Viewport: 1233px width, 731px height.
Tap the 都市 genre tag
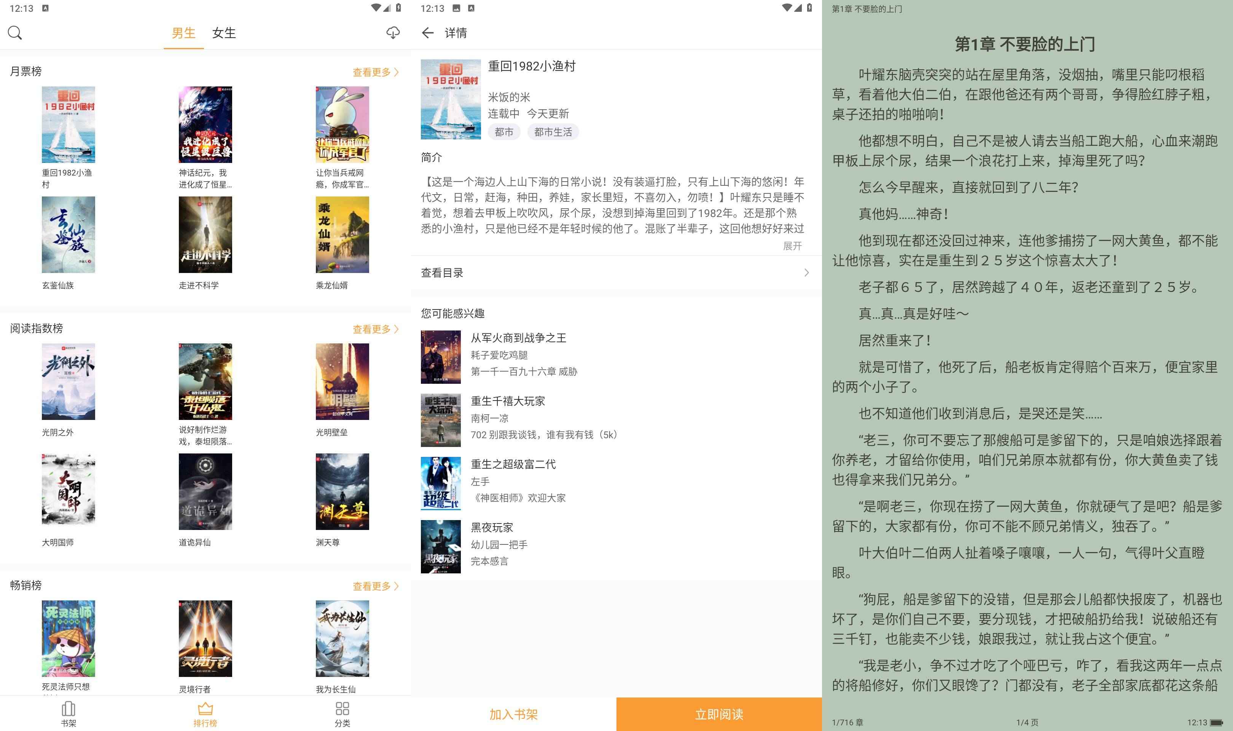pos(504,132)
